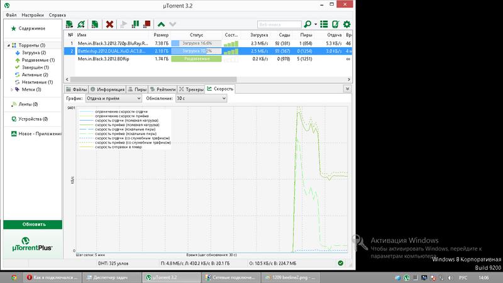
Task: Switch to the Трекеры tab
Action: pyautogui.click(x=191, y=89)
